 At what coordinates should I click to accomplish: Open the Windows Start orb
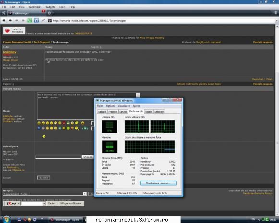pos(7,220)
